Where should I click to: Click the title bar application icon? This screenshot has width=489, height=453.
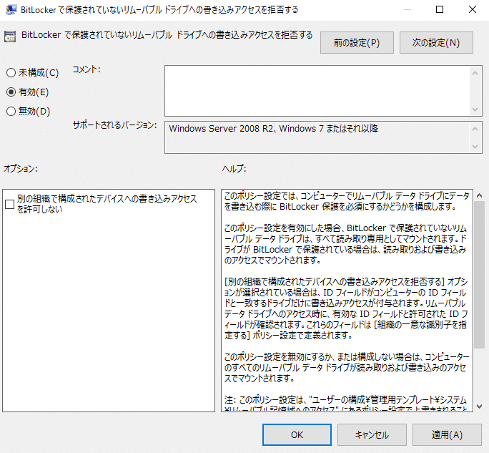pyautogui.click(x=11, y=10)
